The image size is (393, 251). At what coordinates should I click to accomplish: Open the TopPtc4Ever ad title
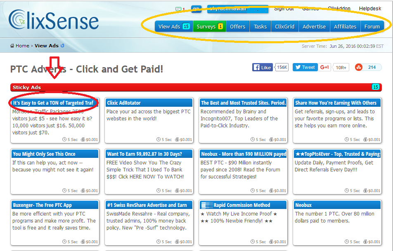(x=337, y=154)
